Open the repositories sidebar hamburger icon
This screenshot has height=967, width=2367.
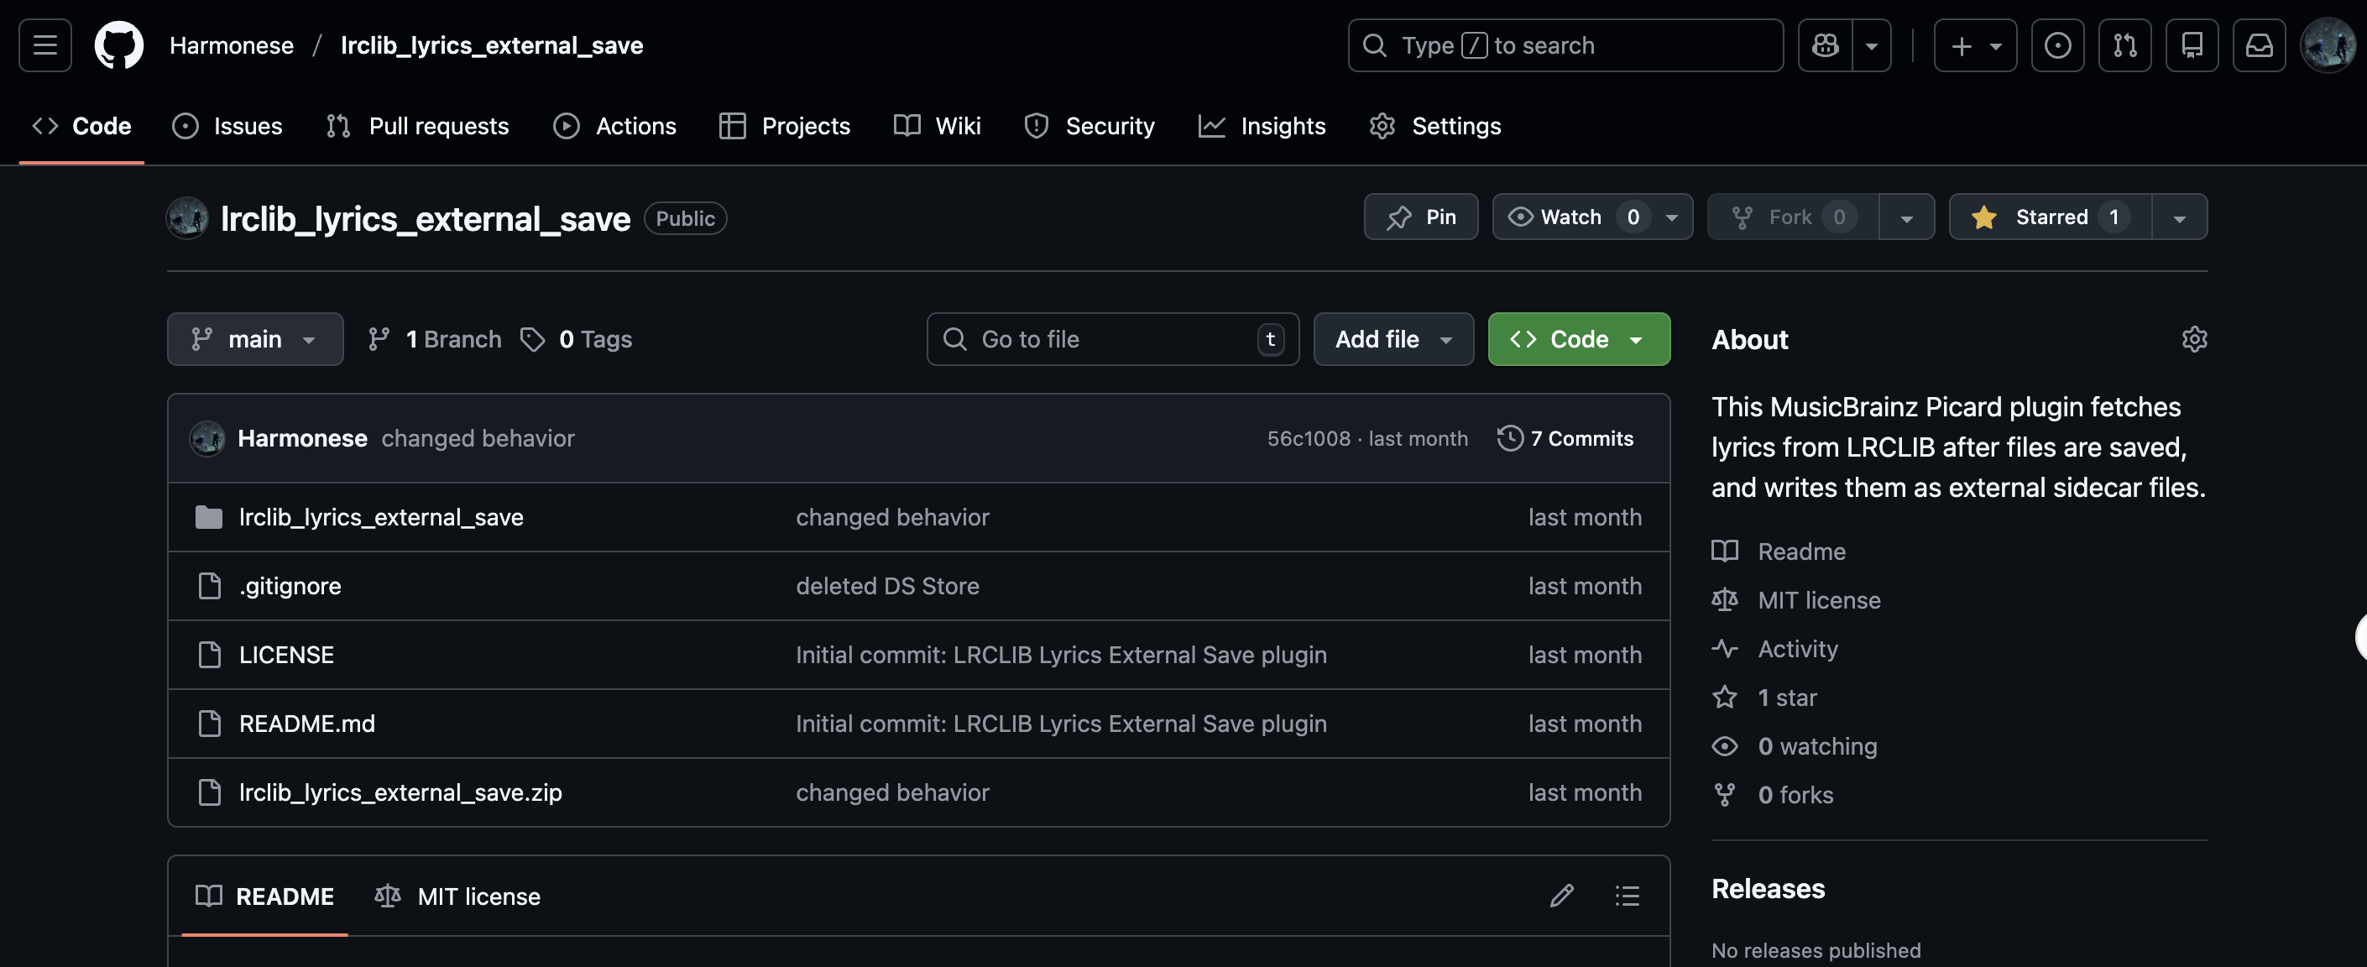(x=44, y=45)
